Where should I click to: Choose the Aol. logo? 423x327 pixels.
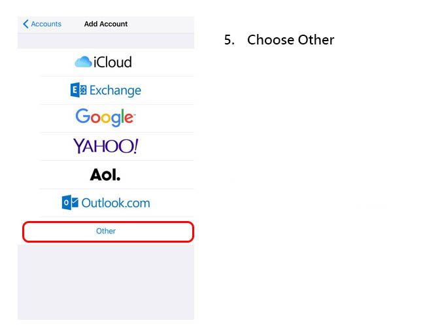pyautogui.click(x=105, y=175)
